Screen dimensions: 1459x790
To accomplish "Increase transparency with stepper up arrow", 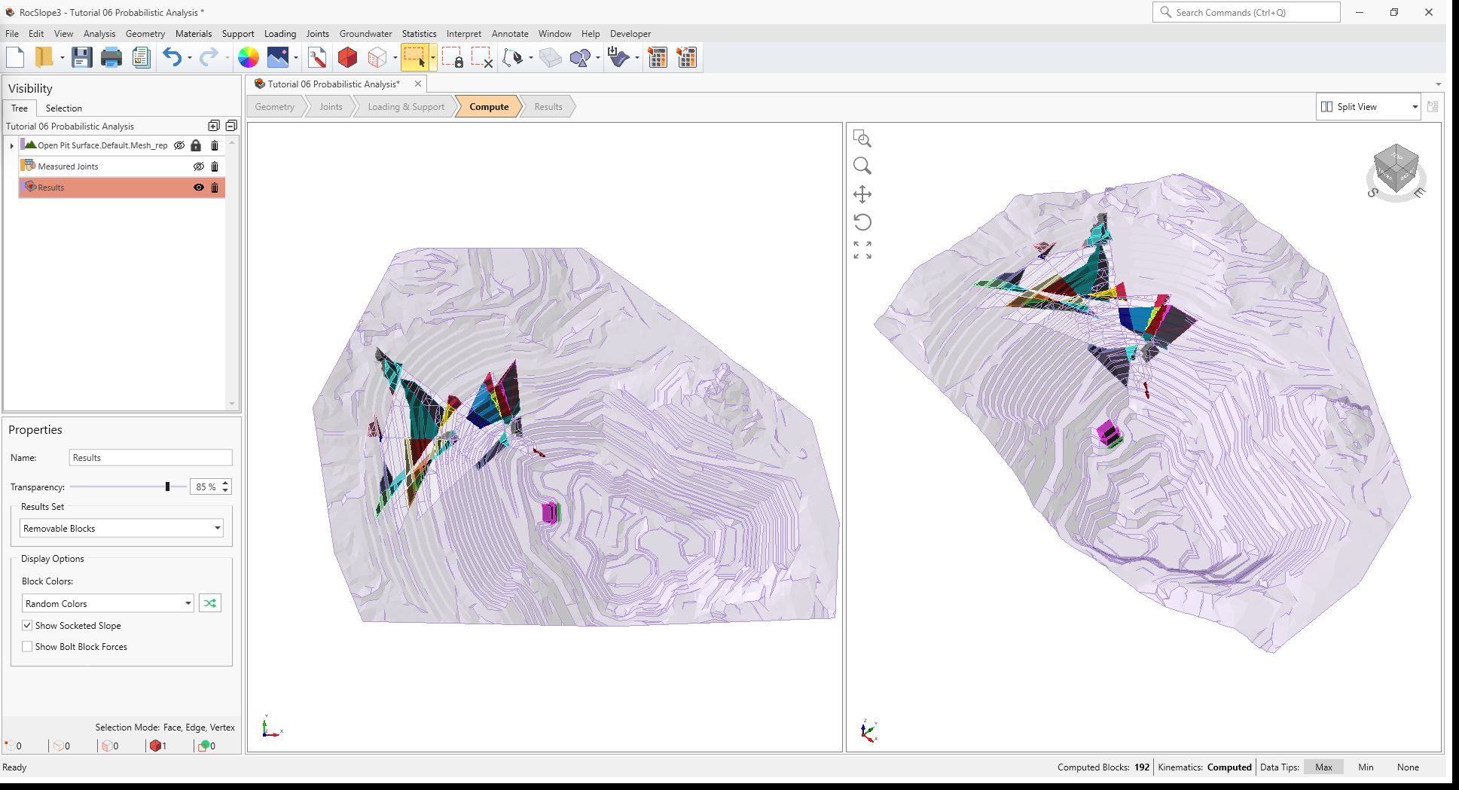I will pyautogui.click(x=225, y=483).
